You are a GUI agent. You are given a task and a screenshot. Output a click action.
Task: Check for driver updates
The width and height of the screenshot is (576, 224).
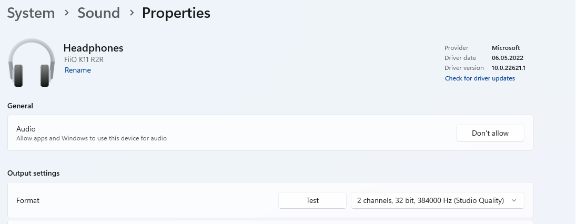coord(480,78)
